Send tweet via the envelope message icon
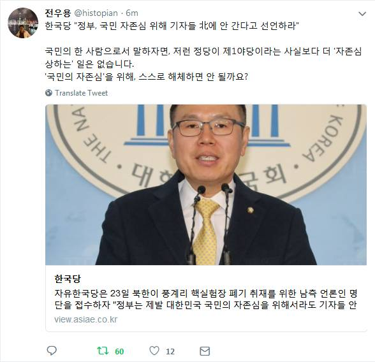 pos(205,351)
